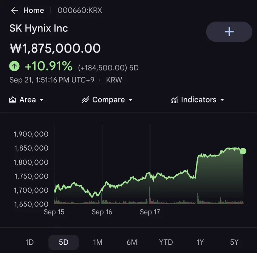Expand the Compare dropdown
The width and height of the screenshot is (257, 253).
tap(107, 100)
